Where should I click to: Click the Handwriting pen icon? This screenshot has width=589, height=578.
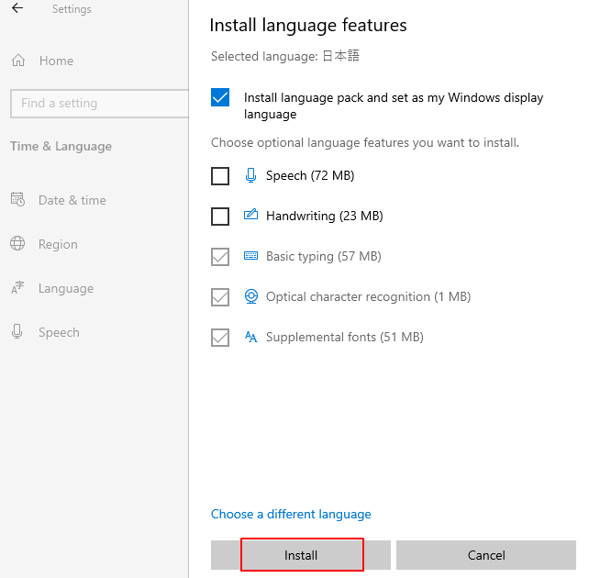[x=251, y=216]
